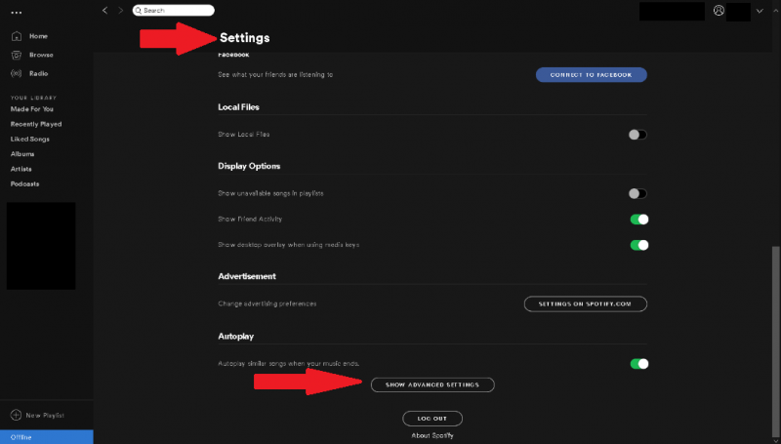Click the user profile avatar icon
Image resolution: width=781 pixels, height=444 pixels.
point(719,11)
